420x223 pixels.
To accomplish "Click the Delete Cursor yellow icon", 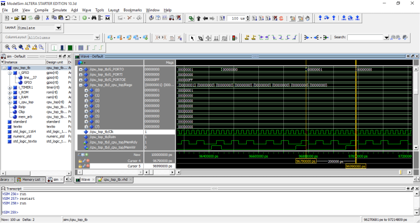I will click(x=254, y=38).
